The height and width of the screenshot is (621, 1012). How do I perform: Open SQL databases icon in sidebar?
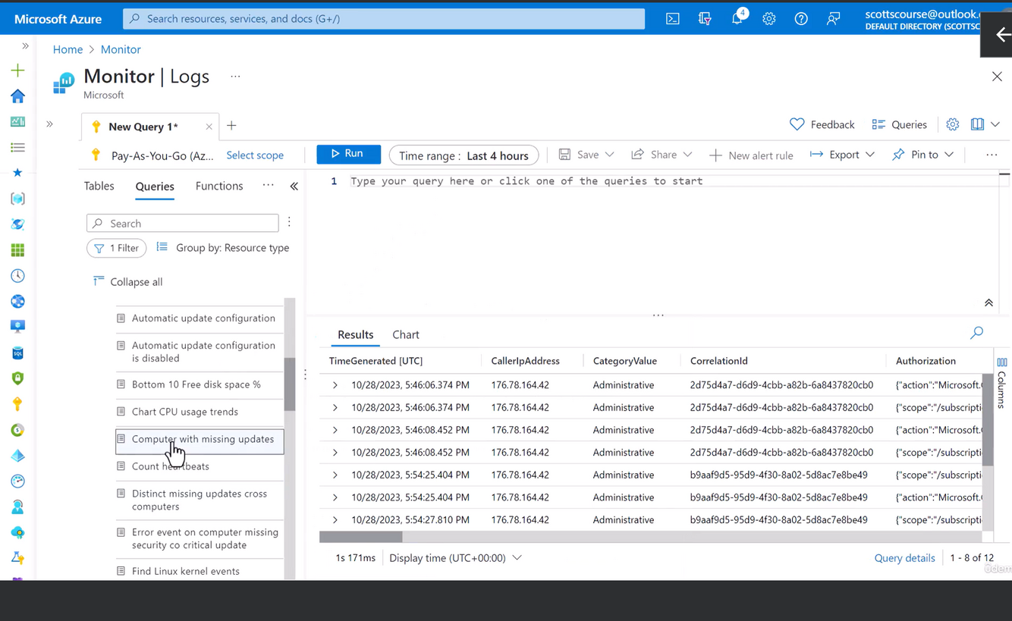point(17,353)
